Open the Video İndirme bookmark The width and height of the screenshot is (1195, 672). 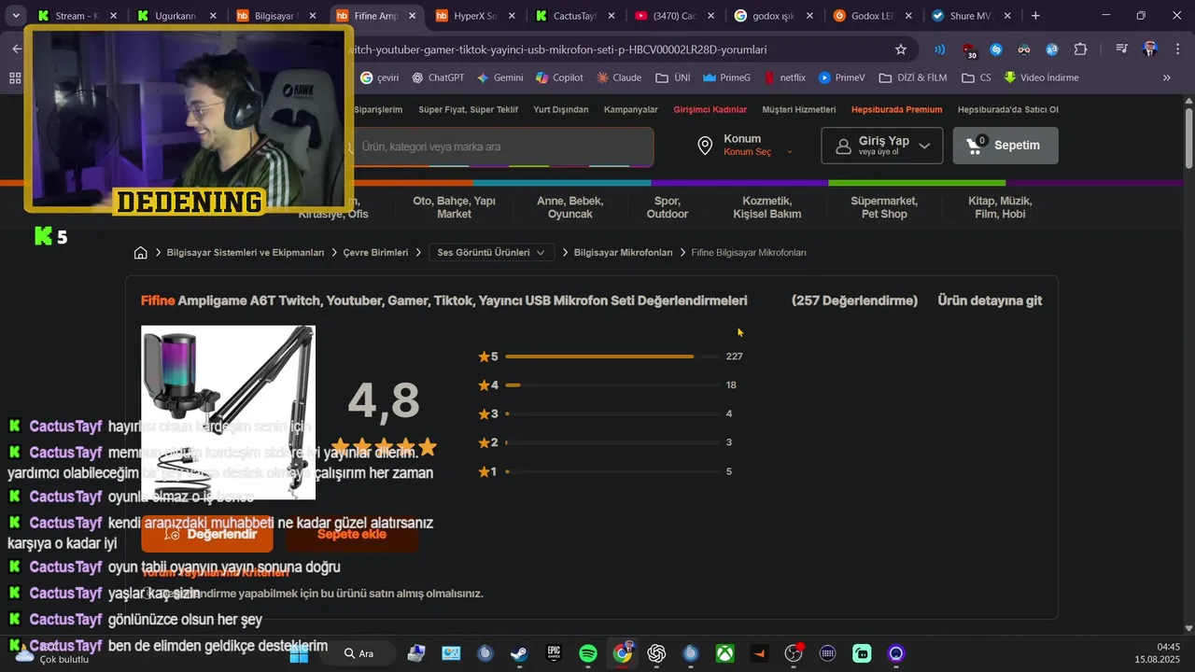tap(1042, 77)
